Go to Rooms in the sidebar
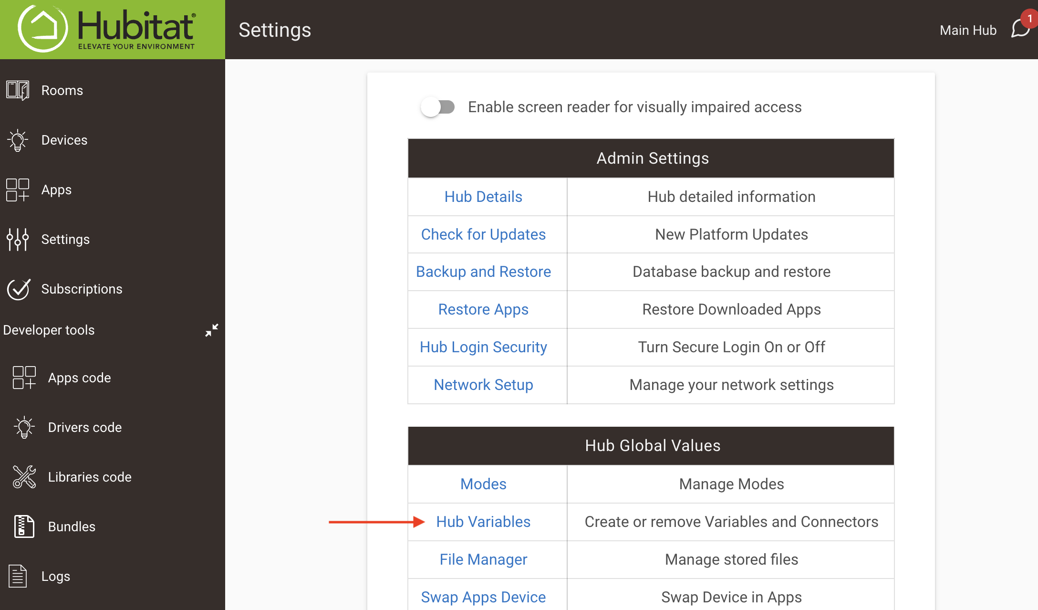This screenshot has width=1038, height=610. tap(62, 90)
